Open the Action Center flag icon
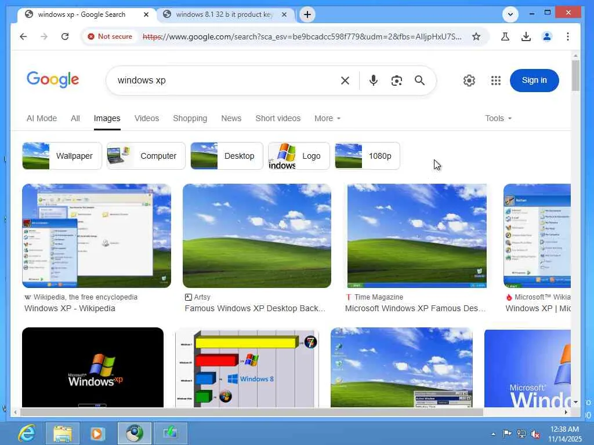The image size is (594, 445). point(507,434)
